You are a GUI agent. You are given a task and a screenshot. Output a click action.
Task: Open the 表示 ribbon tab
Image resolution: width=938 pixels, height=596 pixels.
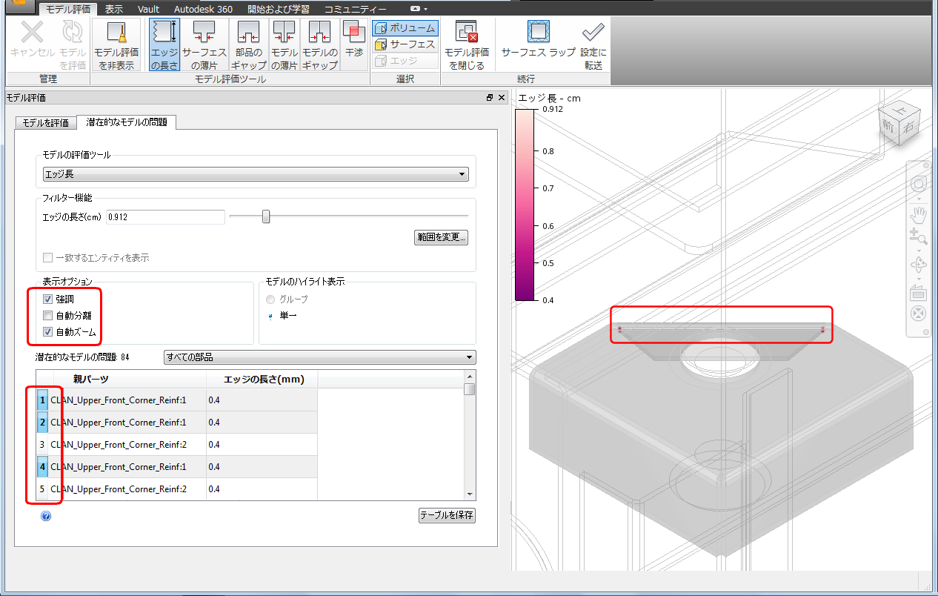click(x=114, y=9)
